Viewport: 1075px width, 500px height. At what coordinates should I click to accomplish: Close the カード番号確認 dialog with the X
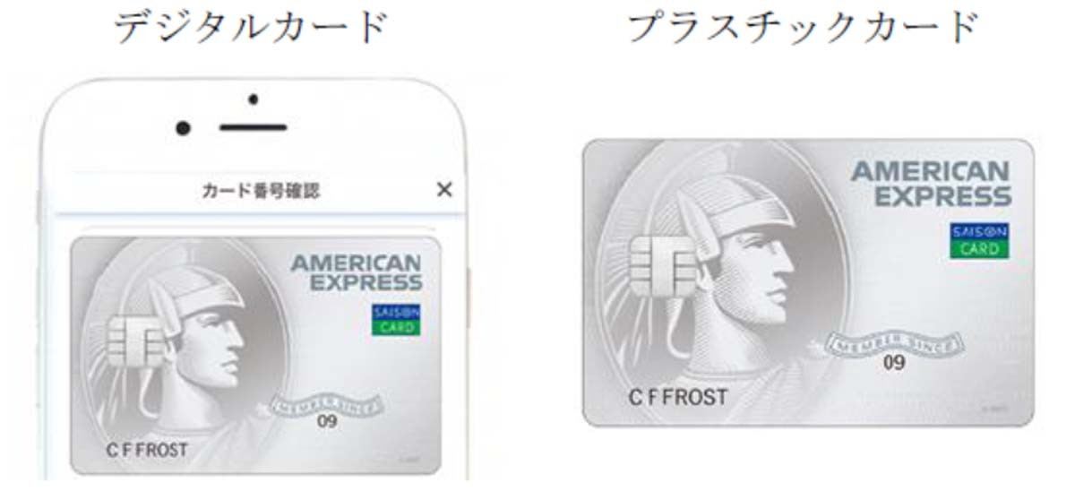444,190
